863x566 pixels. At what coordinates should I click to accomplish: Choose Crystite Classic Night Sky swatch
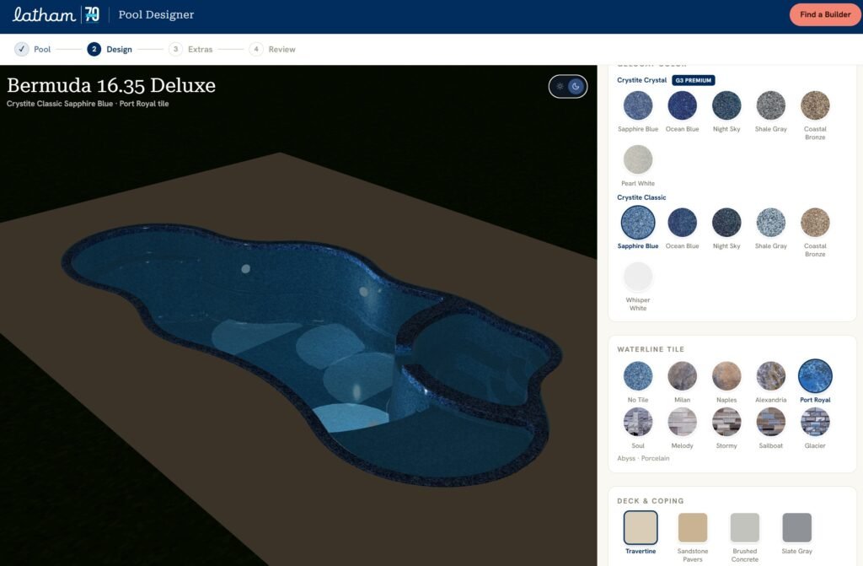click(726, 223)
